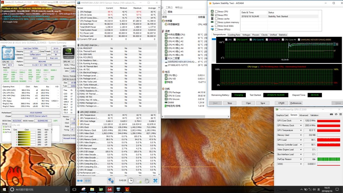The height and width of the screenshot is (193, 343).
Task: Open Graphics Card tab in GPU-Z
Action: tap(282, 115)
